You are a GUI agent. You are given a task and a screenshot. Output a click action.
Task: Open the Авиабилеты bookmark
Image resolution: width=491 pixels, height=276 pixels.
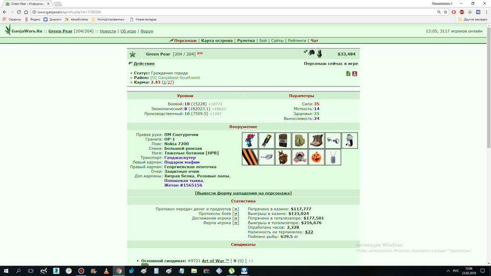coord(77,20)
